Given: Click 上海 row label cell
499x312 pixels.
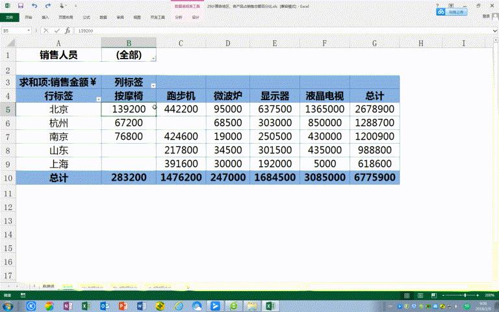Looking at the screenshot, I should click(58, 164).
